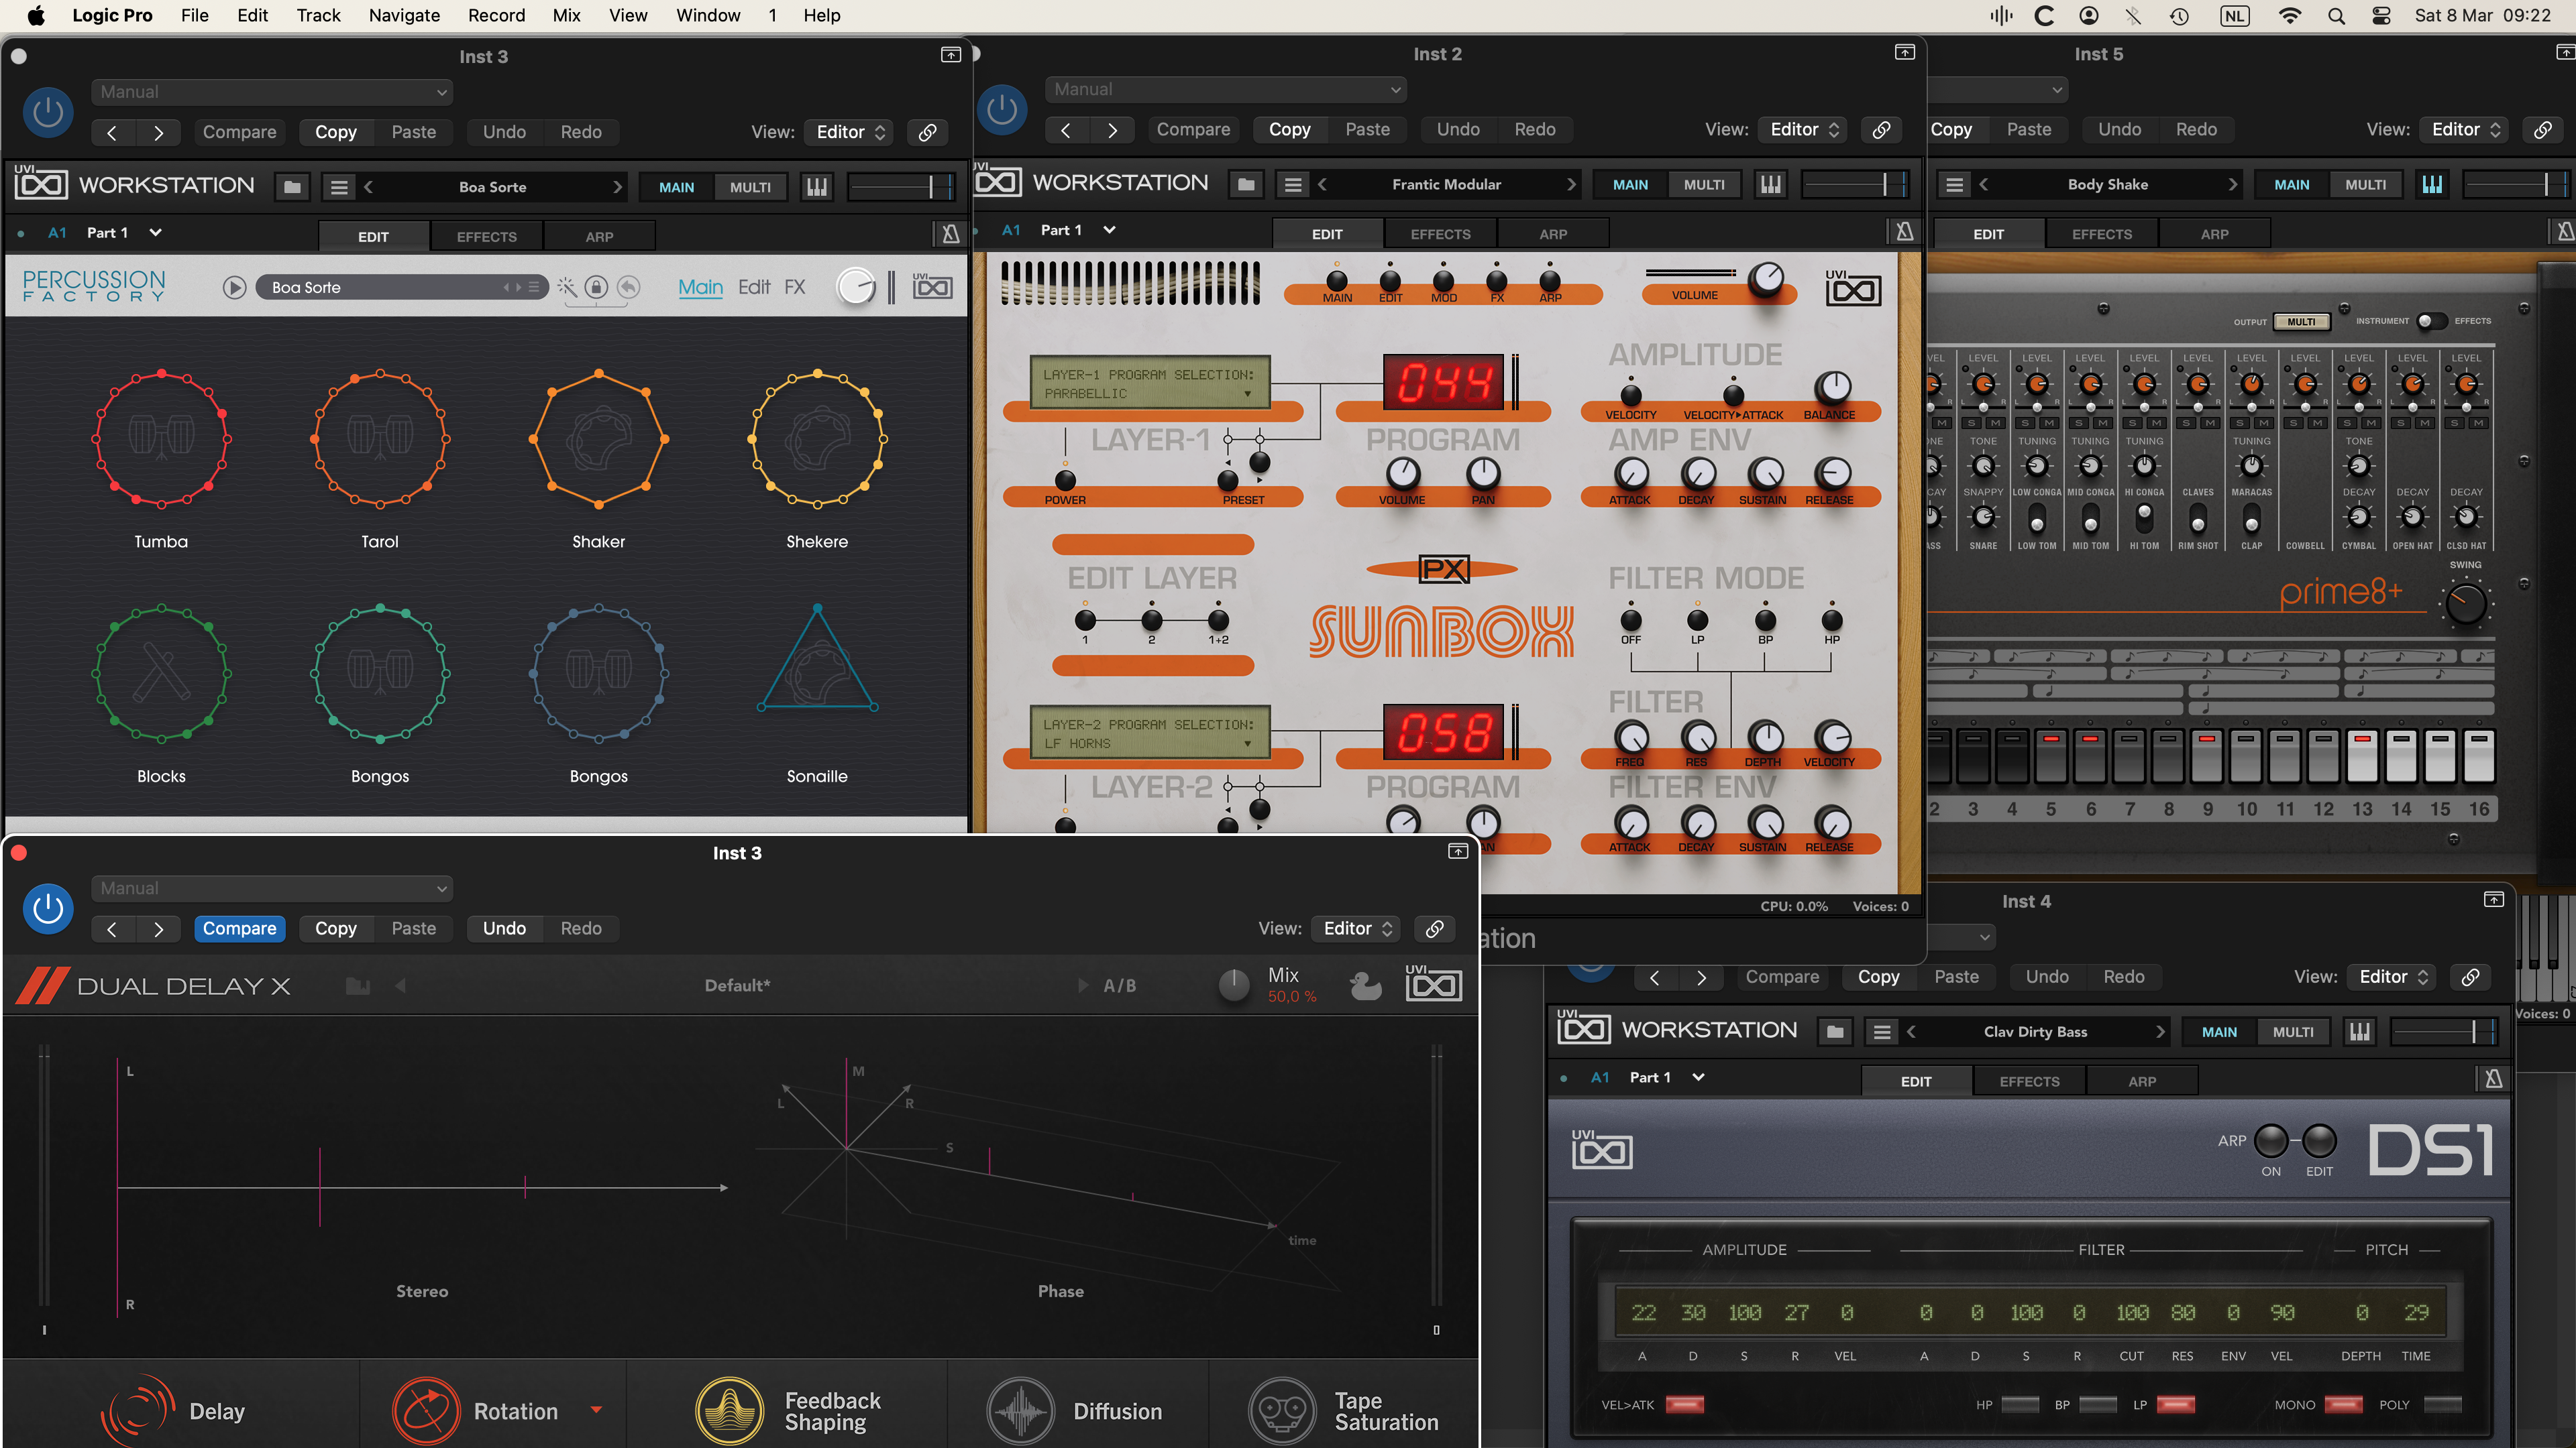
Task: Click Paste in Inst 5 plugin header
Action: click(2029, 130)
